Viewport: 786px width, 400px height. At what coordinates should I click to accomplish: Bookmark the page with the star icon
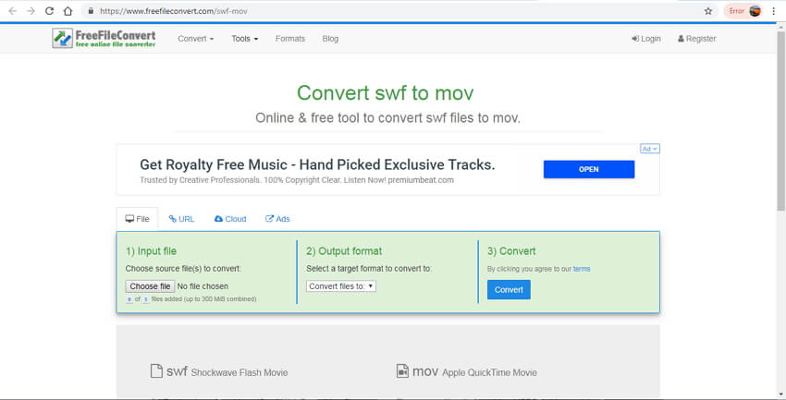[708, 11]
